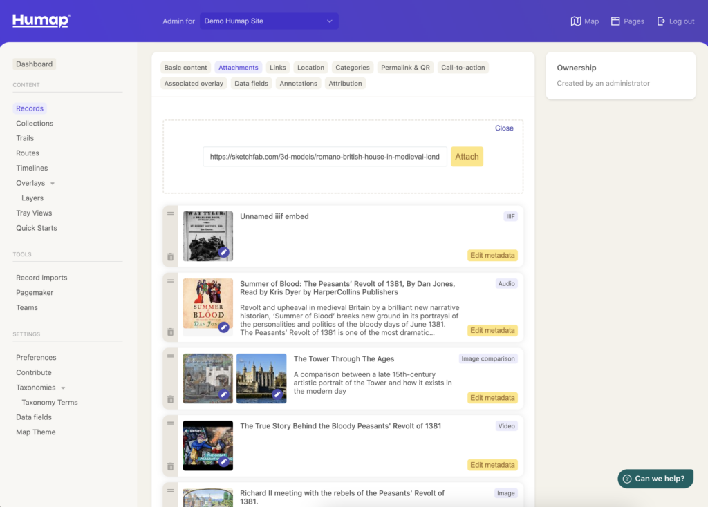Screen dimensions: 708x507
Task: Edit metadata for the Image comparison attachment
Action: pos(492,398)
